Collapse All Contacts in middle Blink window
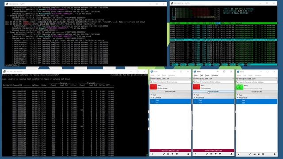 click(x=195, y=98)
